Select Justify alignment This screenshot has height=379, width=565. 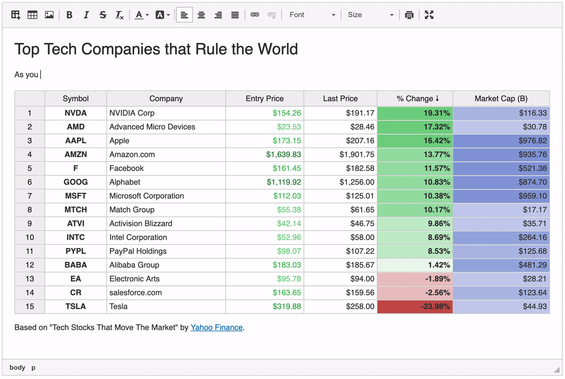coord(235,15)
